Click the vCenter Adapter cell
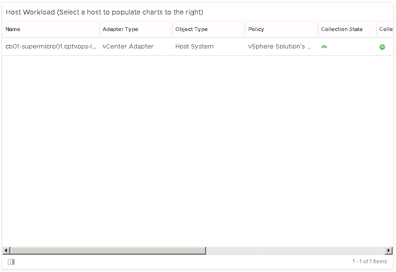 tap(128, 47)
